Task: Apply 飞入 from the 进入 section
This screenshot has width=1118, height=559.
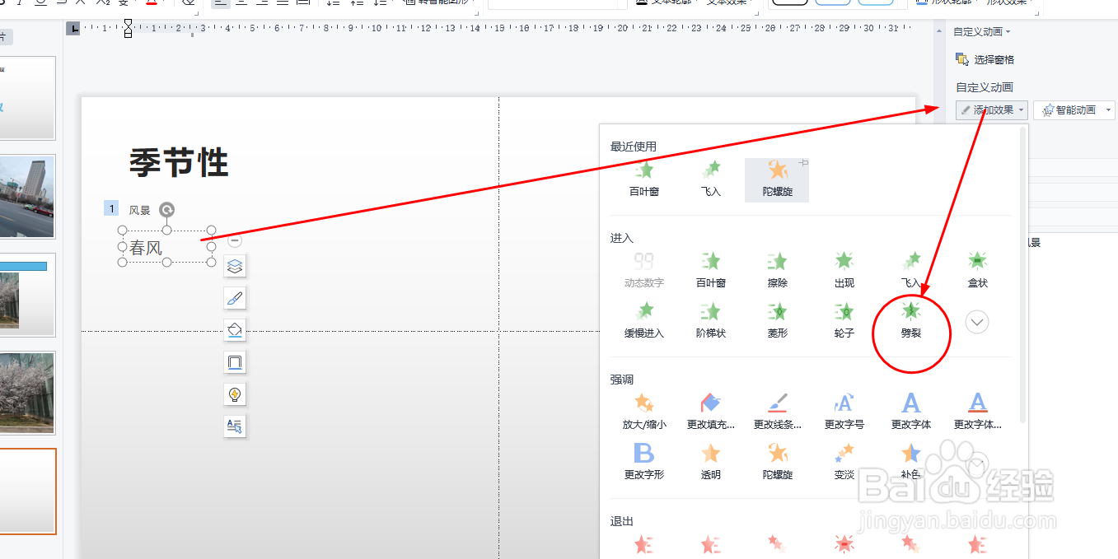Action: tap(910, 271)
